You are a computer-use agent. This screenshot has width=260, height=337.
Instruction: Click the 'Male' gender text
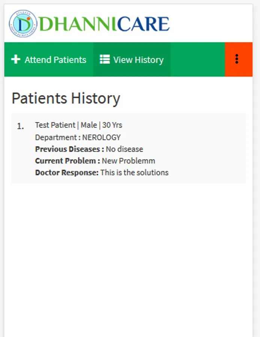[89, 125]
